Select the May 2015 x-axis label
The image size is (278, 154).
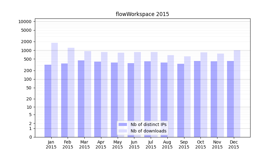click(x=118, y=144)
